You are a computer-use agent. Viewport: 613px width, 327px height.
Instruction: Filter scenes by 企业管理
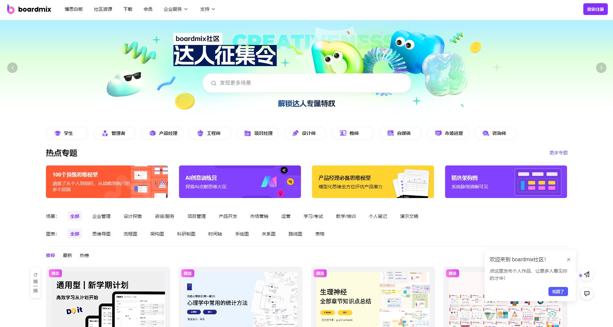point(101,216)
